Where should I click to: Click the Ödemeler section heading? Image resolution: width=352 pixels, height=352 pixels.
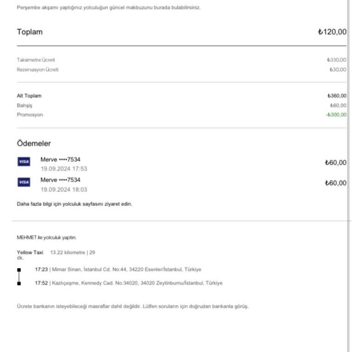[34, 143]
